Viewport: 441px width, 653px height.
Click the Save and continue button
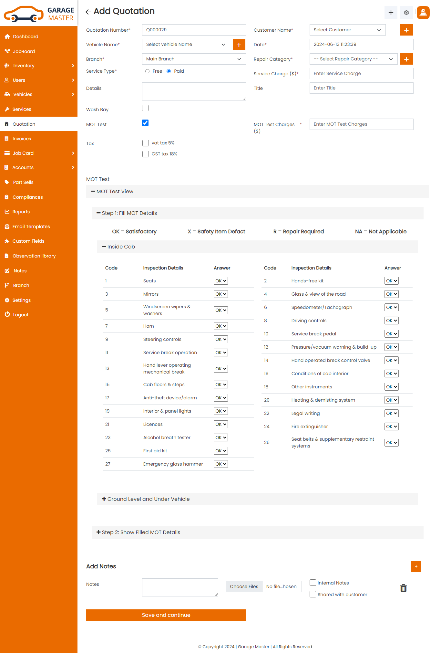click(x=166, y=615)
